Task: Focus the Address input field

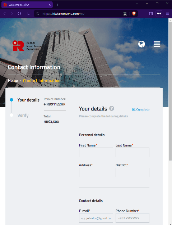Action: pos(96,172)
